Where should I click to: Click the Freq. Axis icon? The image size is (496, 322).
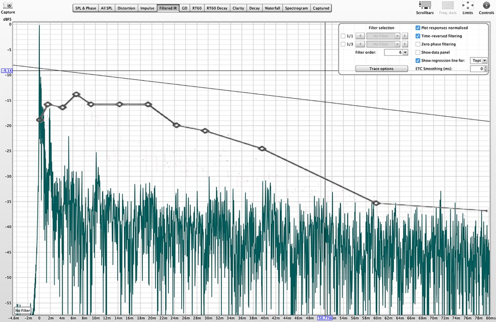pyautogui.click(x=447, y=5)
